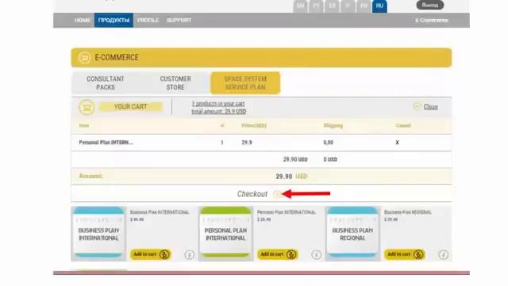Screen dimensions: 508x286
Task: Click the 29.9 price cell
Action: (247, 142)
